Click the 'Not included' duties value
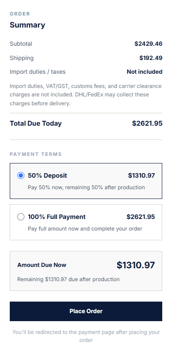 tap(145, 72)
